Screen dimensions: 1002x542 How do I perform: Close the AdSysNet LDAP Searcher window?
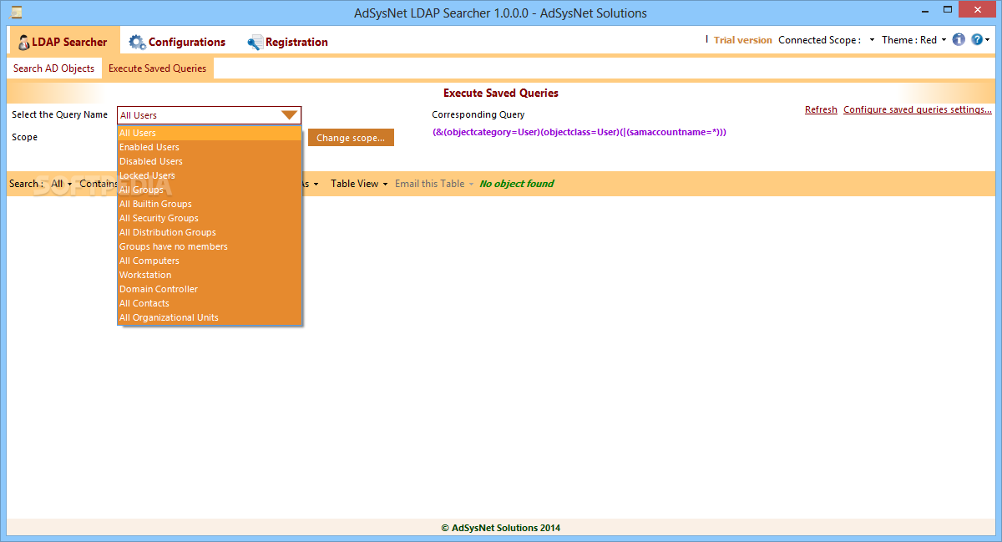coord(978,10)
